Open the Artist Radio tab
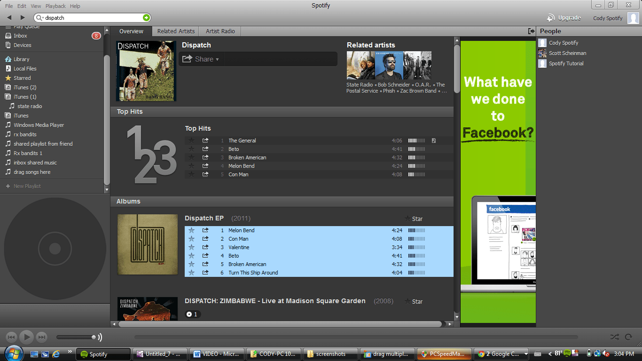The width and height of the screenshot is (642, 361). (219, 31)
